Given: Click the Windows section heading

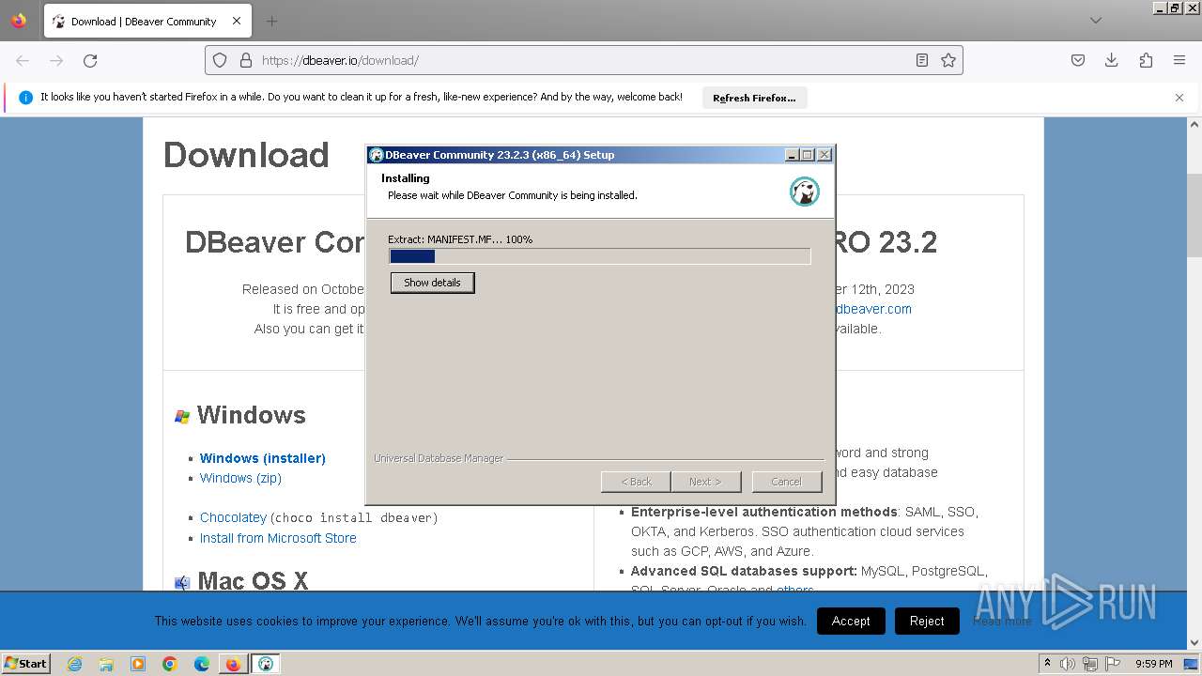Looking at the screenshot, I should click(251, 415).
